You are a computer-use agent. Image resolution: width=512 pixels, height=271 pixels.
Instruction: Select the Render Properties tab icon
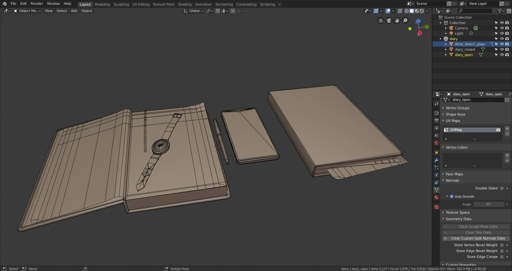point(437,113)
